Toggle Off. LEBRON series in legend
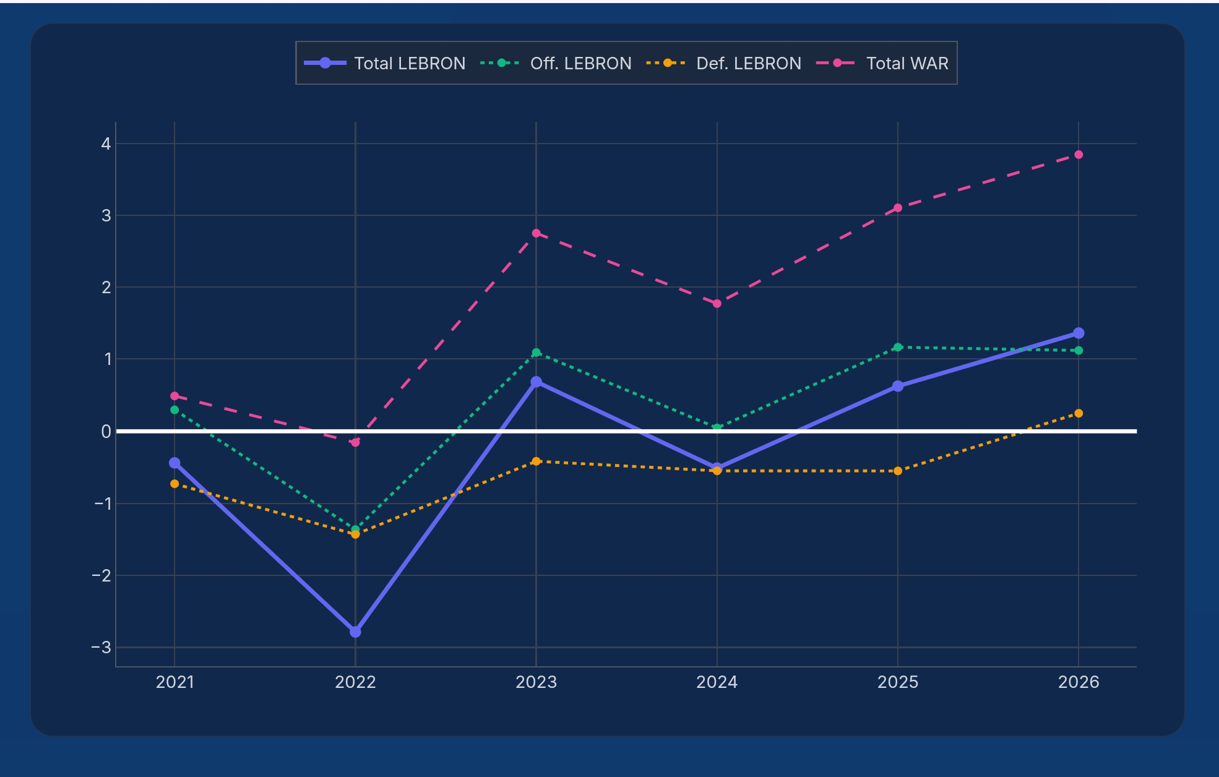Viewport: 1219px width, 777px height. [580, 63]
